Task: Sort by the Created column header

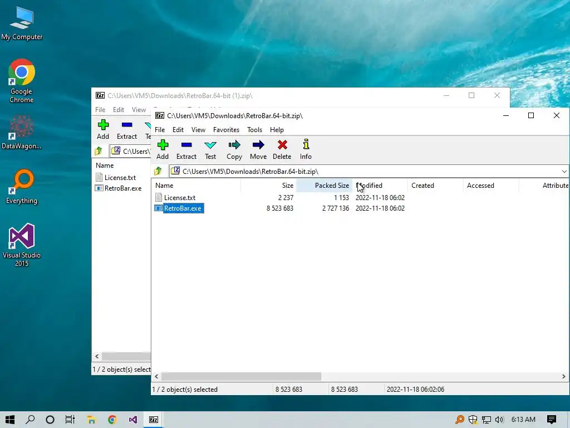Action: pos(435,185)
